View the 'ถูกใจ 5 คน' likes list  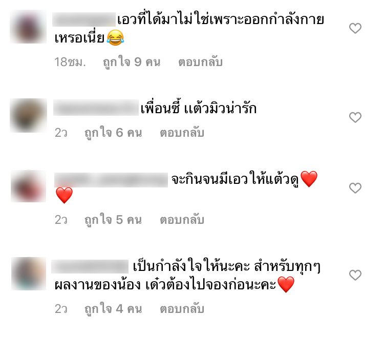pyautogui.click(x=113, y=220)
